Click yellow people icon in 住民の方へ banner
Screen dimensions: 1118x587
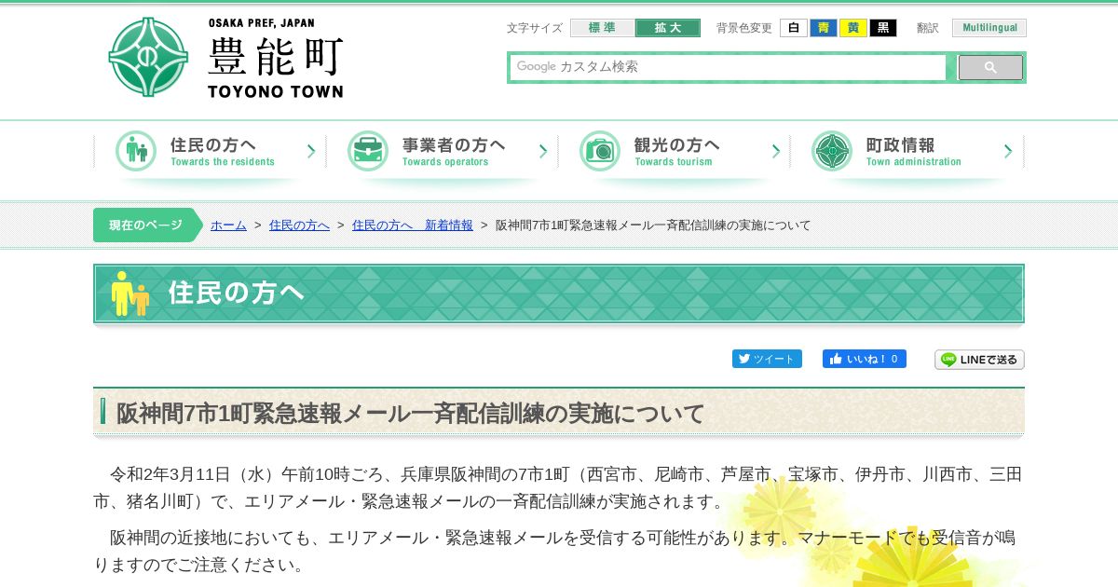click(130, 293)
